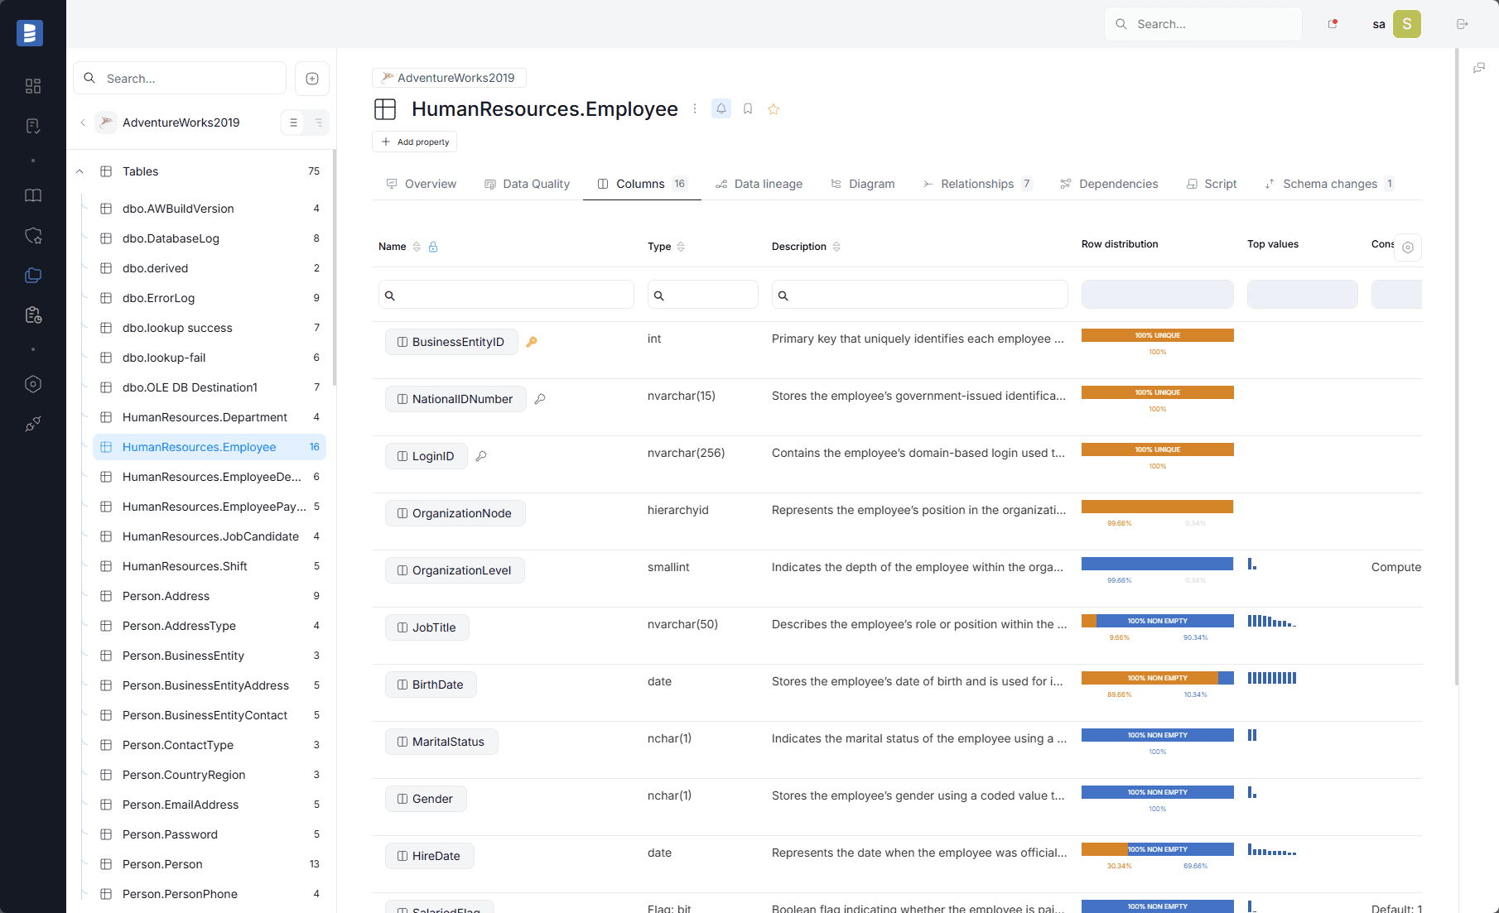Viewport: 1499px width, 913px height.
Task: Select Person.Person in the tree
Action: pos(210,864)
